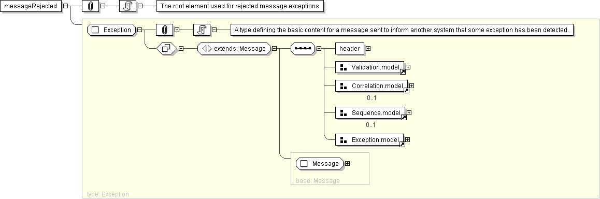Screen dimensions: 600x199
Task: Expand the Message base type
Action: point(348,163)
